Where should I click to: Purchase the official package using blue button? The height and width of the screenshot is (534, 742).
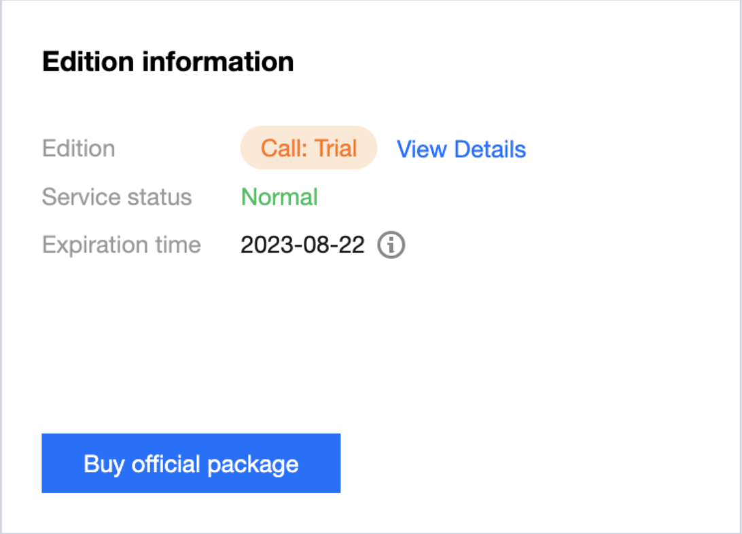point(191,463)
